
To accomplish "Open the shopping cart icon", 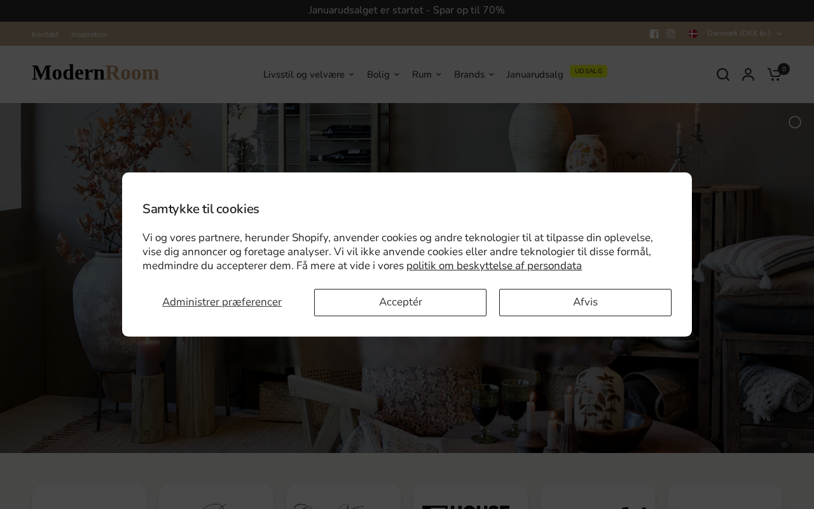I will click(774, 74).
